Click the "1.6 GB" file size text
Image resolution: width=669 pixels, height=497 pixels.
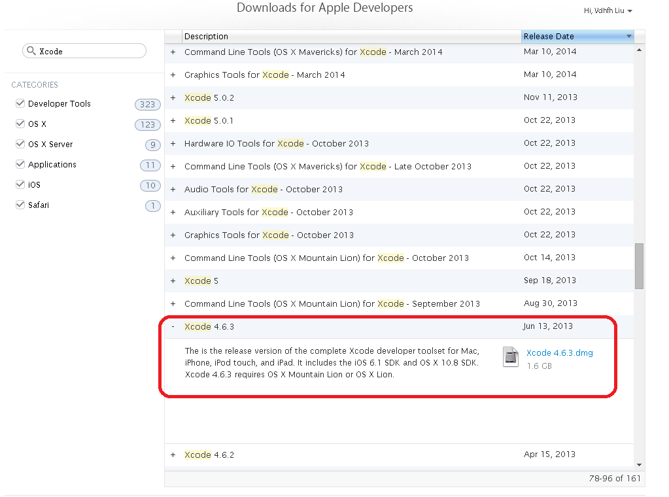tap(540, 366)
